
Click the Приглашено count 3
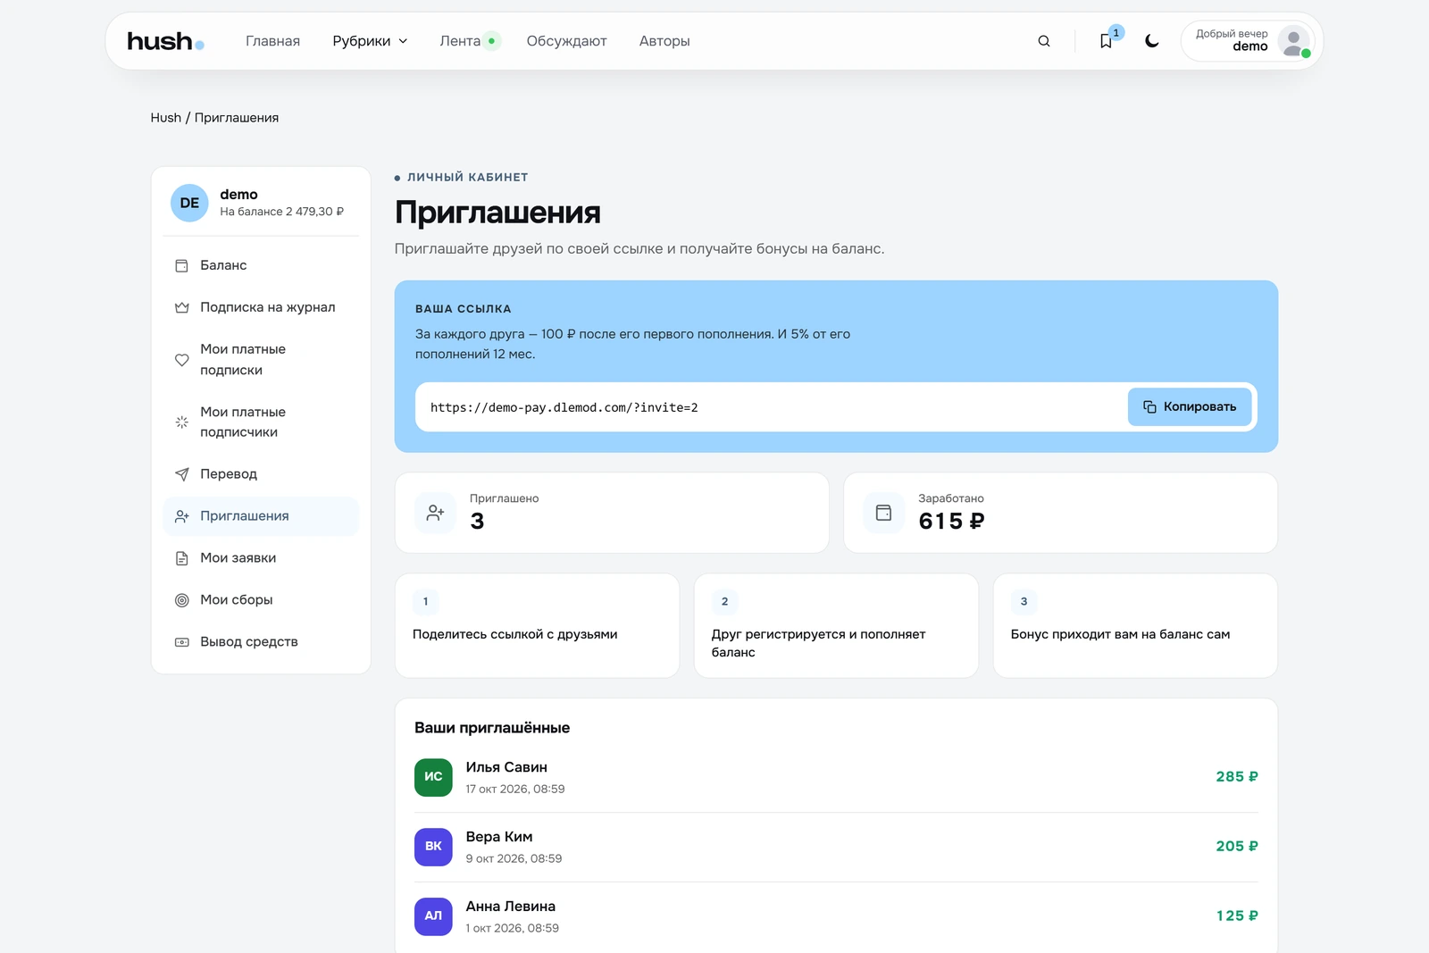click(477, 522)
